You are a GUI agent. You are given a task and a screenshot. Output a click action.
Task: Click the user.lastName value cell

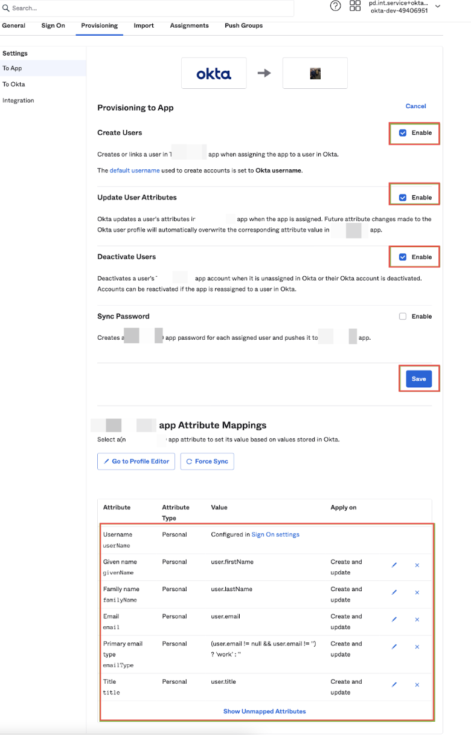(x=232, y=589)
